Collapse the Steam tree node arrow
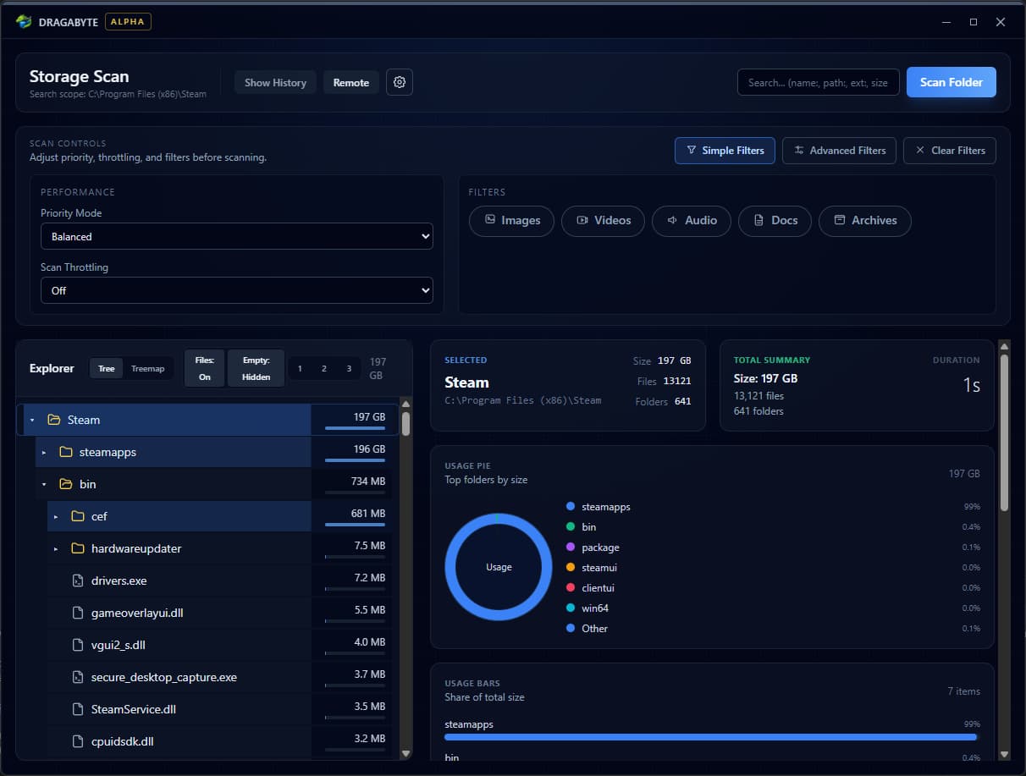Viewport: 1026px width, 776px height. pos(32,420)
